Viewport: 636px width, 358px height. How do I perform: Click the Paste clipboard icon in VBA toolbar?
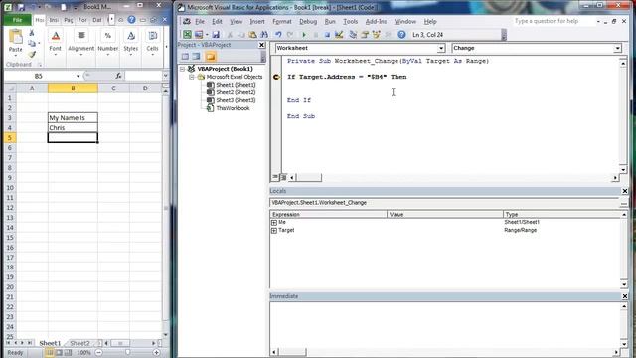(252, 35)
